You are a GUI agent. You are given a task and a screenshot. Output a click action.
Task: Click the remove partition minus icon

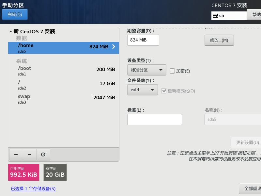coord(30,154)
